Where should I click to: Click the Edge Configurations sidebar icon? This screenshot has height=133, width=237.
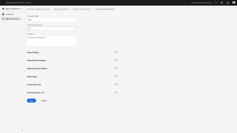3,19
